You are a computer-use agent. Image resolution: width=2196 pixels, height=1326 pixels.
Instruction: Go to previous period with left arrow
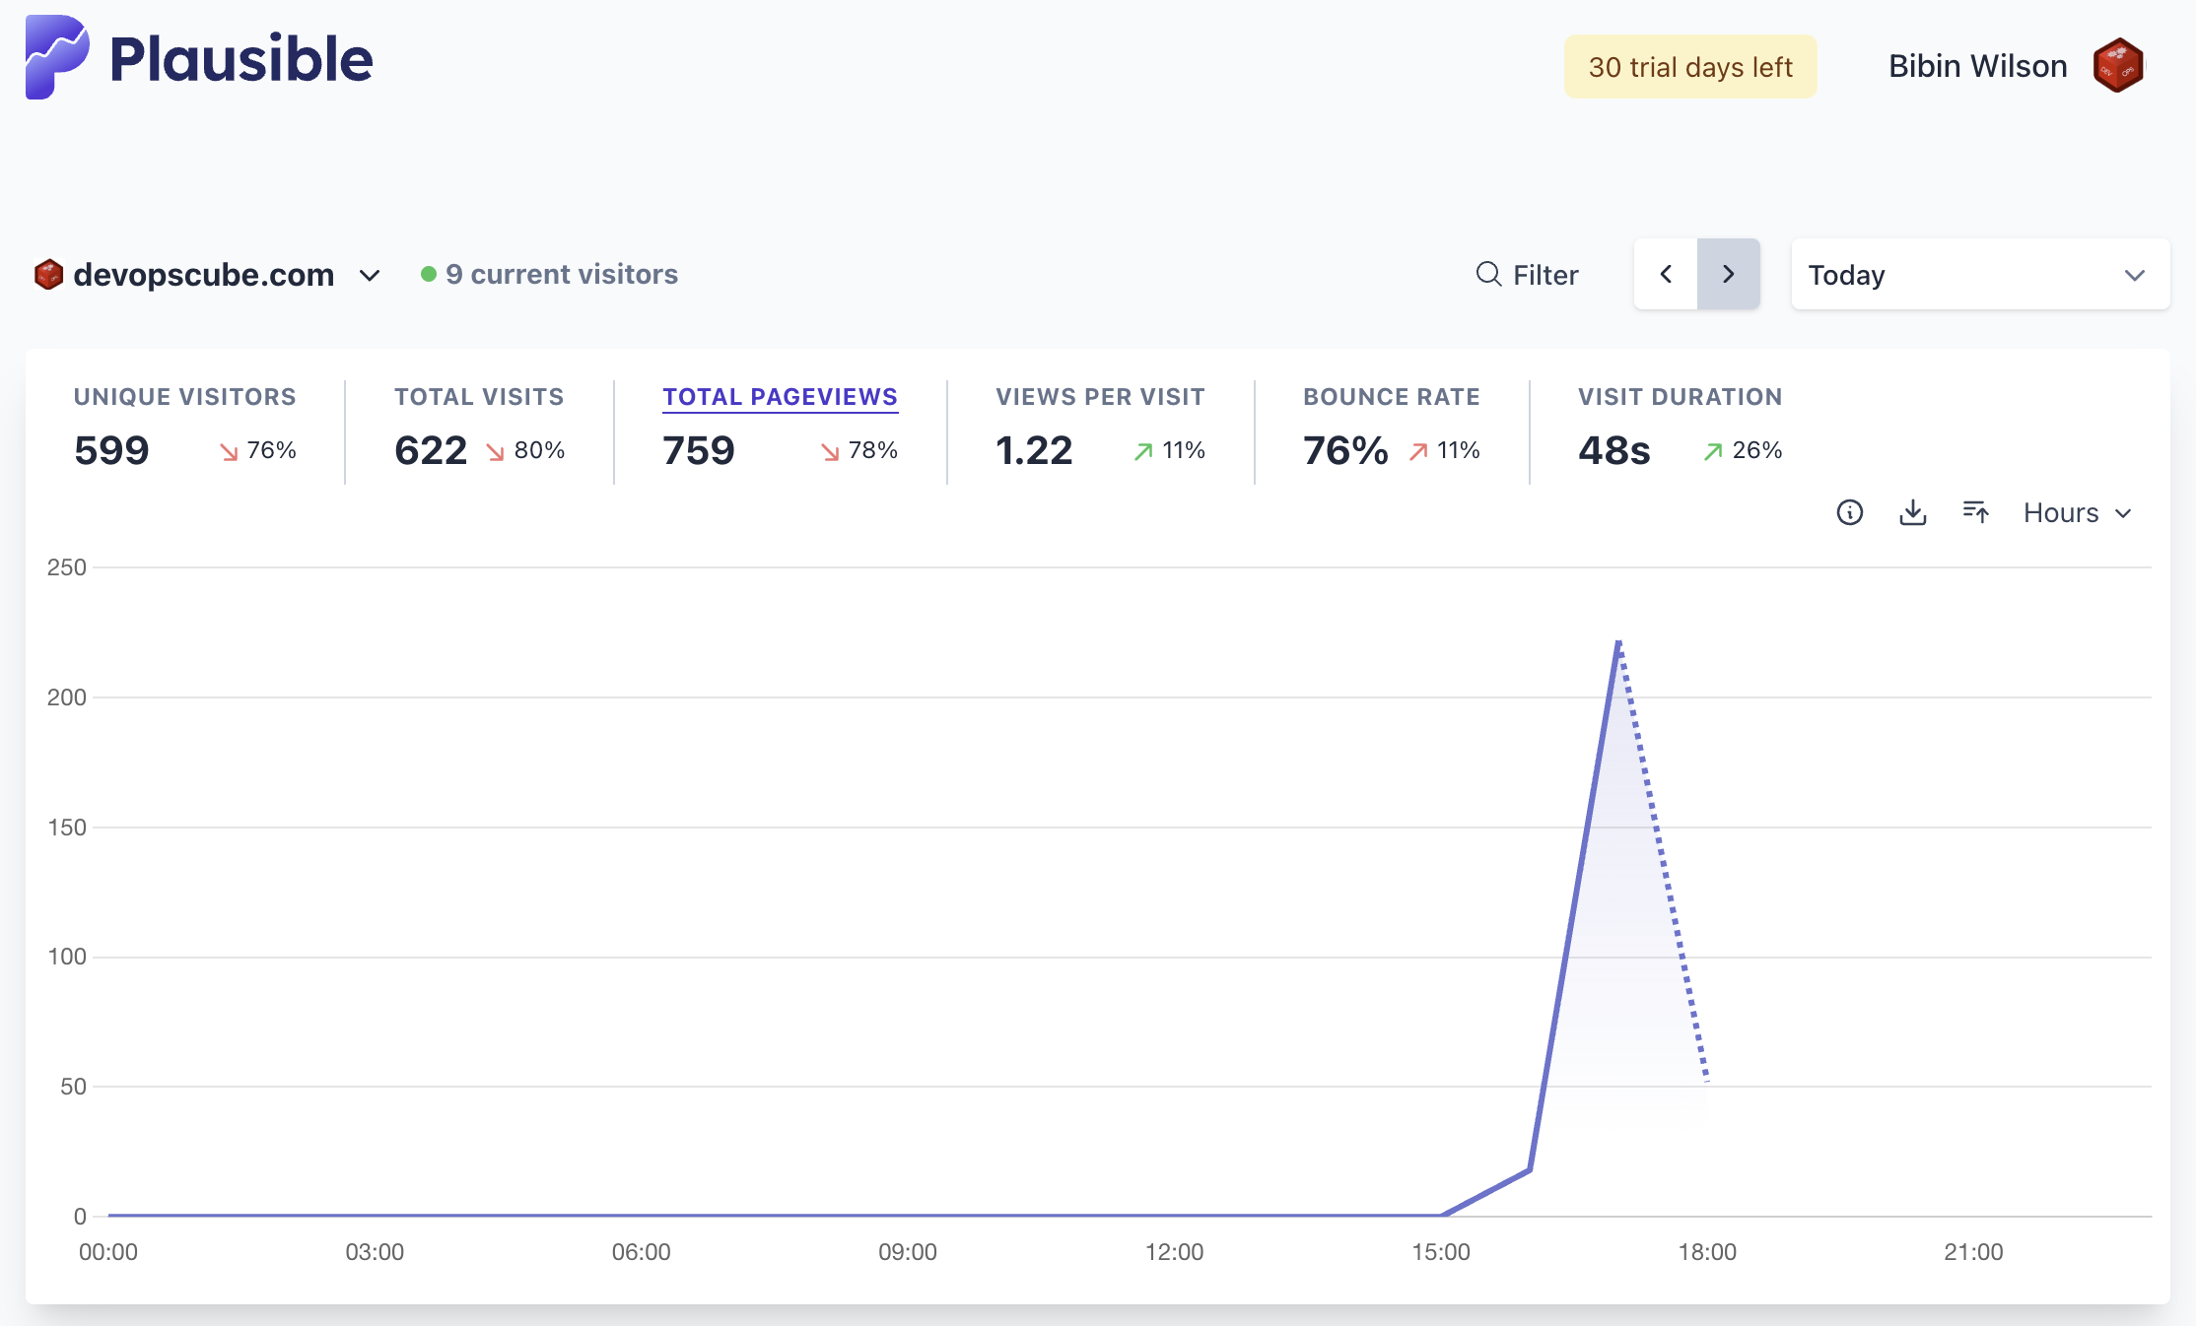(x=1666, y=274)
